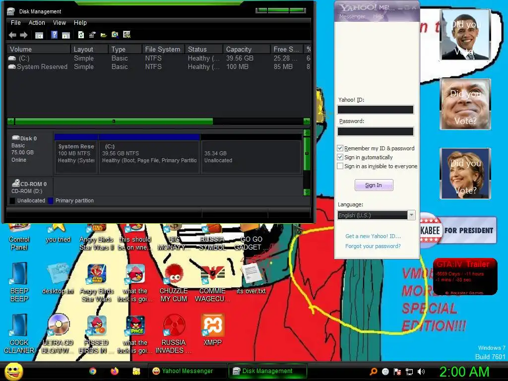Click the orange magnifier tray icon
This screenshot has height=381, width=508.
point(373,372)
